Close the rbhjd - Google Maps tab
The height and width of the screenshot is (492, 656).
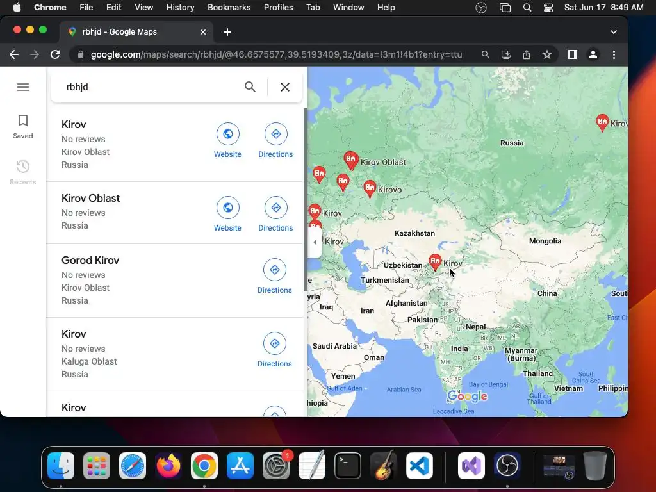click(x=203, y=32)
